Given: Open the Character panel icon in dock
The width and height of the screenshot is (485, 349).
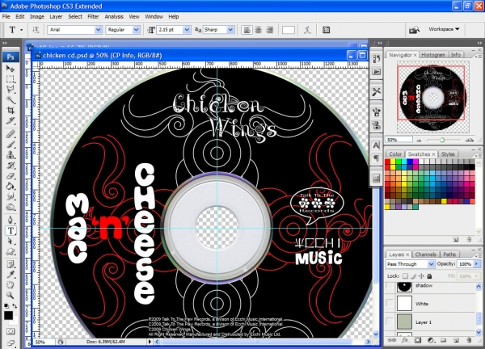Looking at the screenshot, I should pyautogui.click(x=377, y=145).
